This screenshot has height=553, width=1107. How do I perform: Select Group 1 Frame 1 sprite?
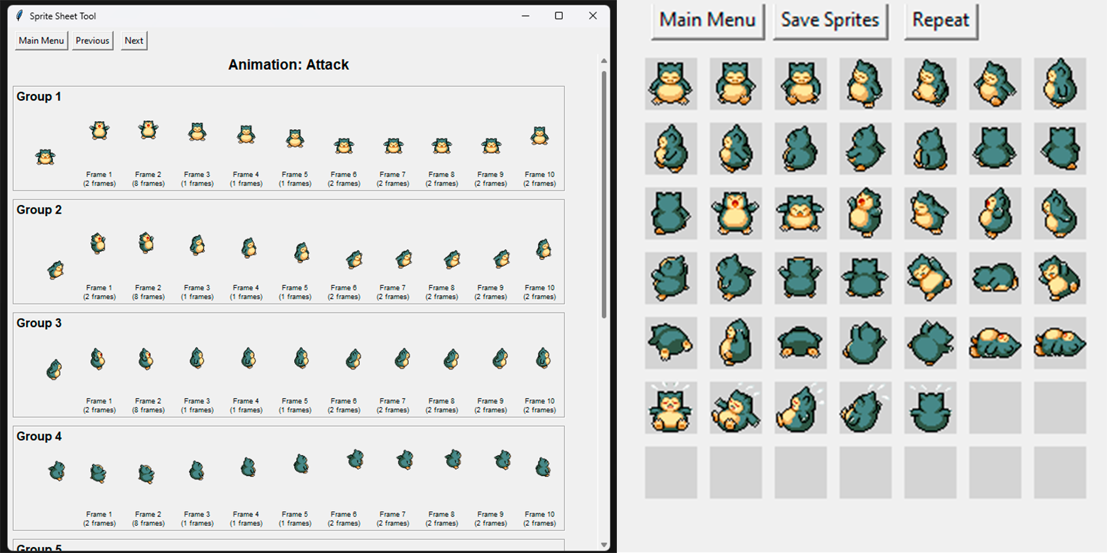point(99,131)
